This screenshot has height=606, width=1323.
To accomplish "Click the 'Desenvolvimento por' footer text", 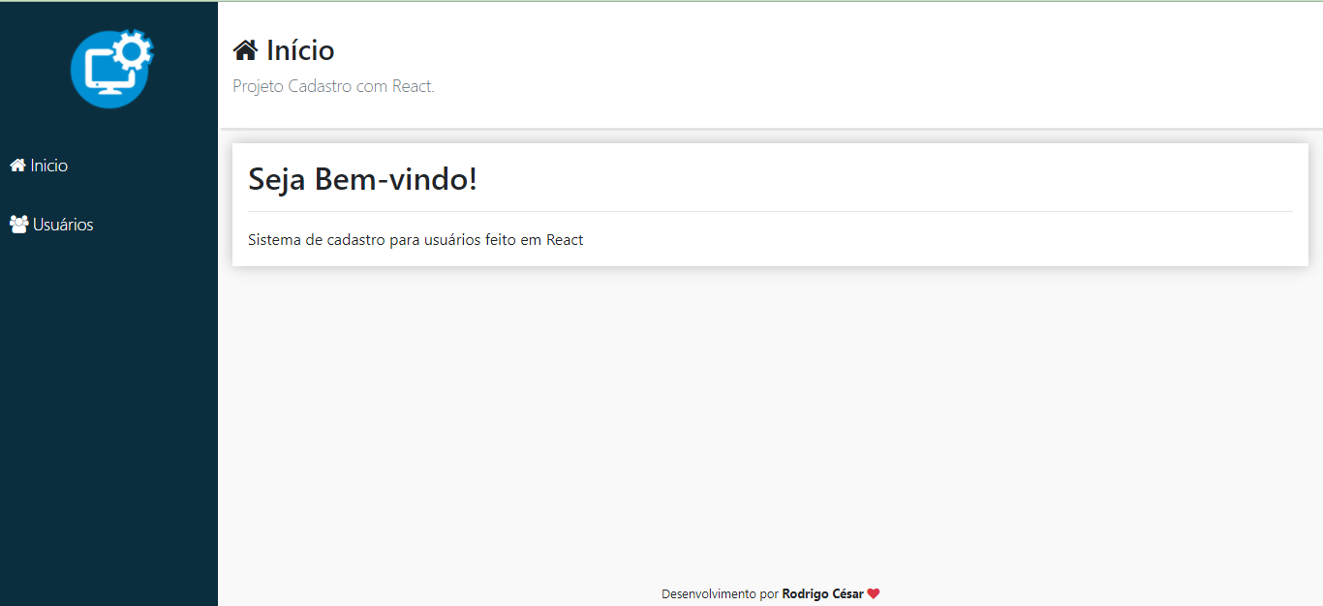I will point(720,593).
